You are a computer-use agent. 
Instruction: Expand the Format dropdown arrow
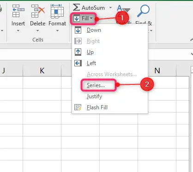[57, 31]
